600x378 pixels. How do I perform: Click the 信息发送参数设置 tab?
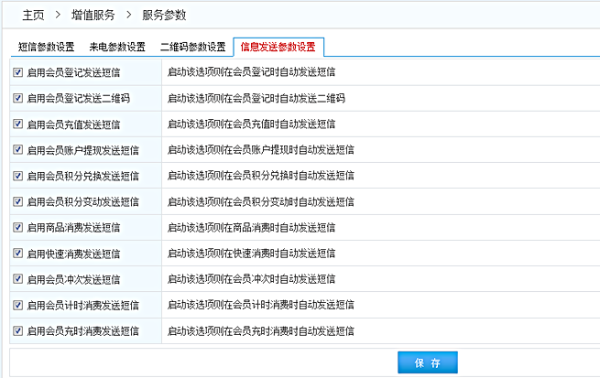(278, 47)
